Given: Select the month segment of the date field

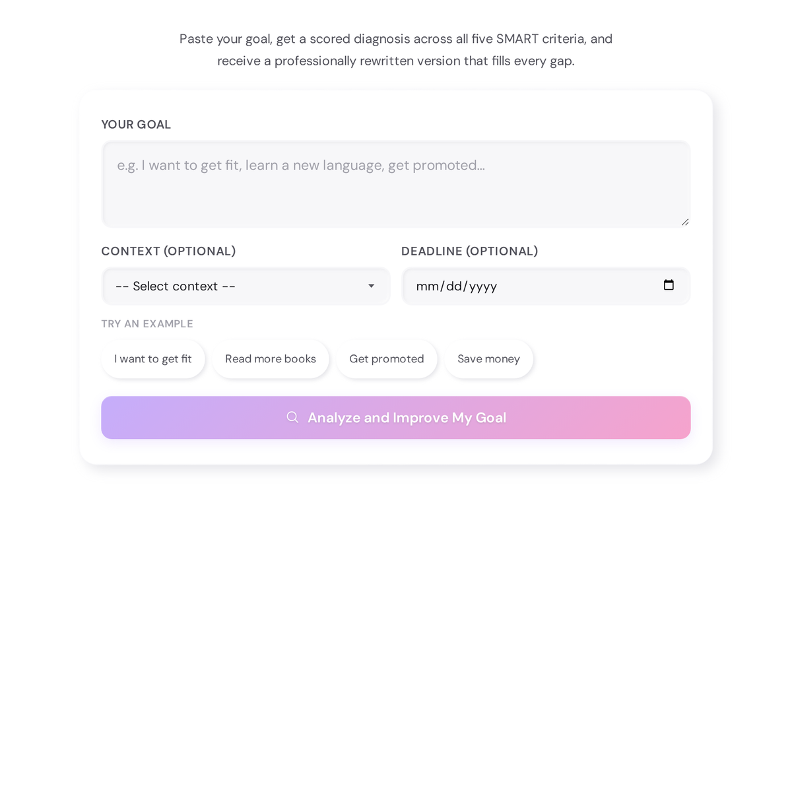Looking at the screenshot, I should coord(426,286).
